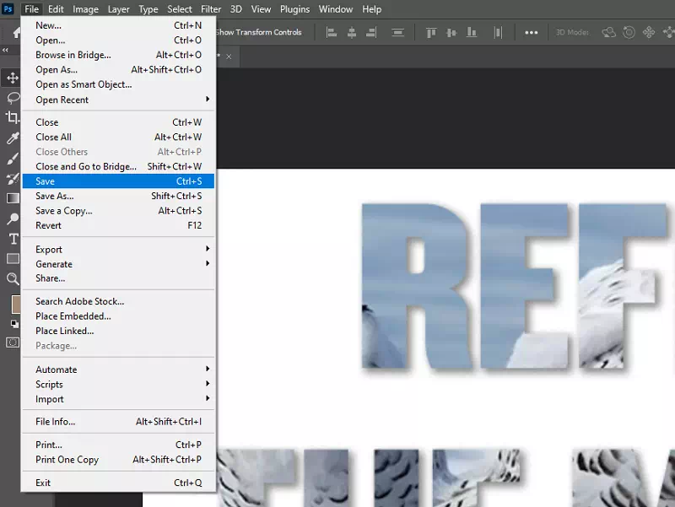
Task: Select the Horizontal Type tool
Action: click(13, 239)
